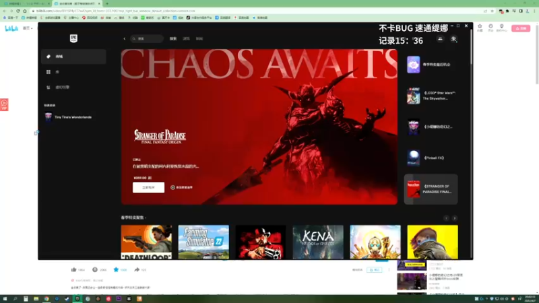Select the LEGO Star Wars carousel entry

tap(431, 96)
